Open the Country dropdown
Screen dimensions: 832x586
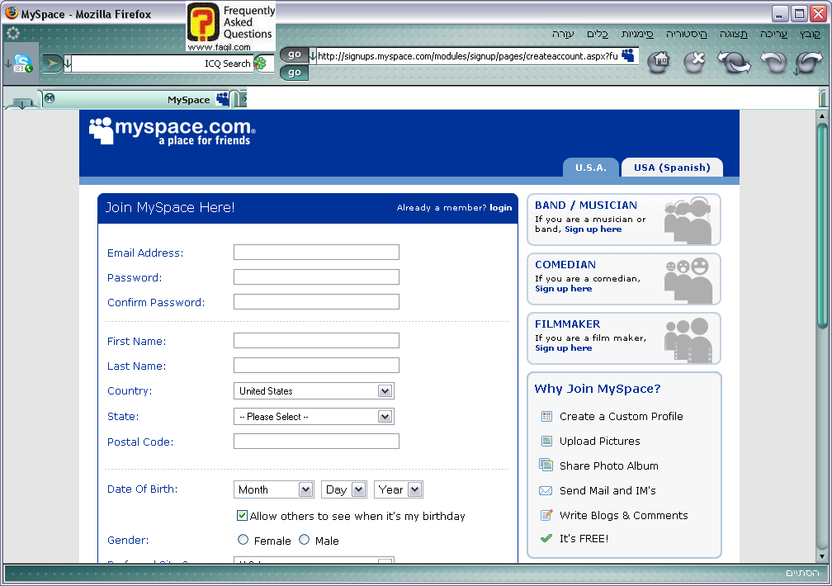pos(314,391)
